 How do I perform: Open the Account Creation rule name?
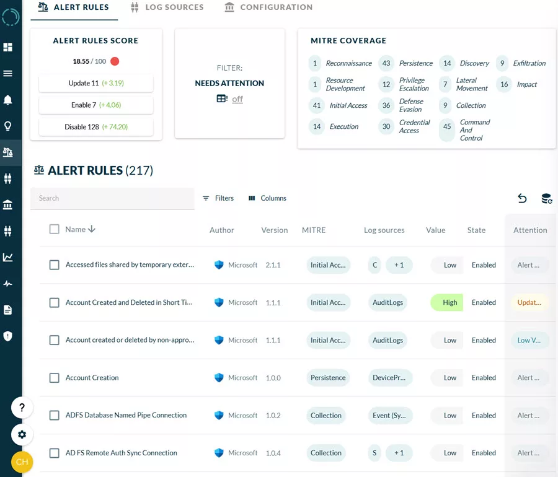92,377
